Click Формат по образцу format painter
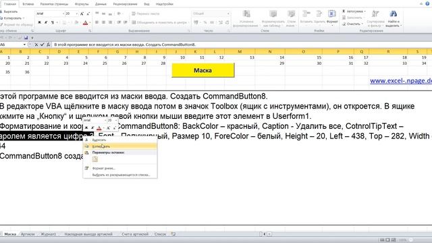This screenshot has height=243, width=432. click(x=17, y=24)
